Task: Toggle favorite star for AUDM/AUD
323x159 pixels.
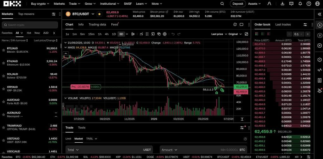Action: pos(3,115)
